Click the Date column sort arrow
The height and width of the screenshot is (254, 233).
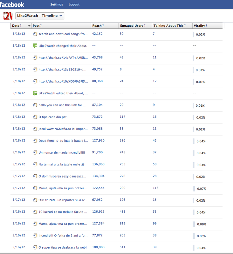(29, 26)
